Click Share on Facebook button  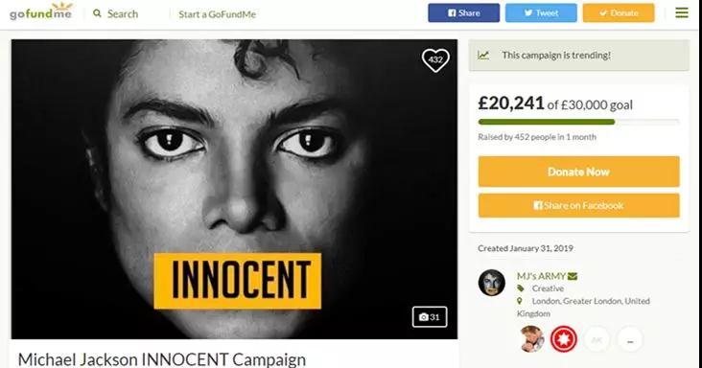[x=578, y=206]
